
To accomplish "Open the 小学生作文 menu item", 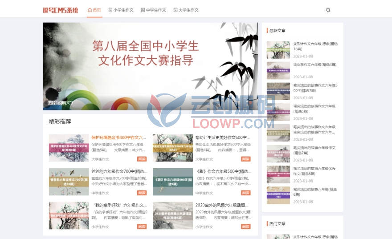I will coord(121,10).
